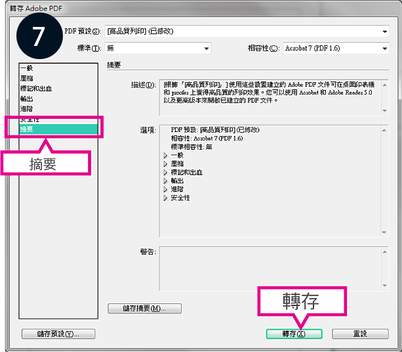Expand the 進階 node in options tree
Image resolution: width=402 pixels, height=352 pixels.
coord(165,189)
